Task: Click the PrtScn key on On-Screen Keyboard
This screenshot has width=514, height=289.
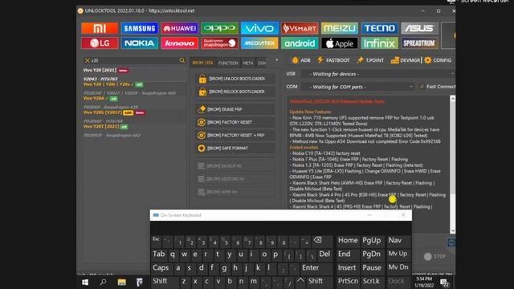Action: (x=348, y=281)
